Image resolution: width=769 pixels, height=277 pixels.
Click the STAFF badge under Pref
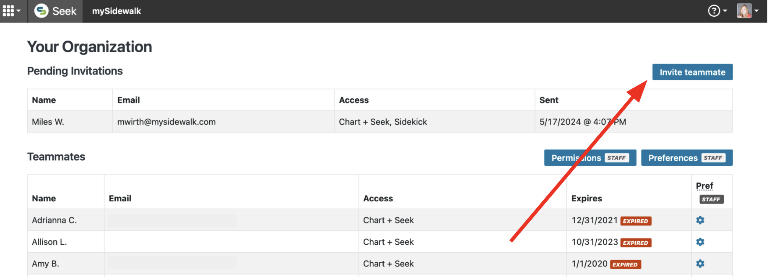[711, 200]
